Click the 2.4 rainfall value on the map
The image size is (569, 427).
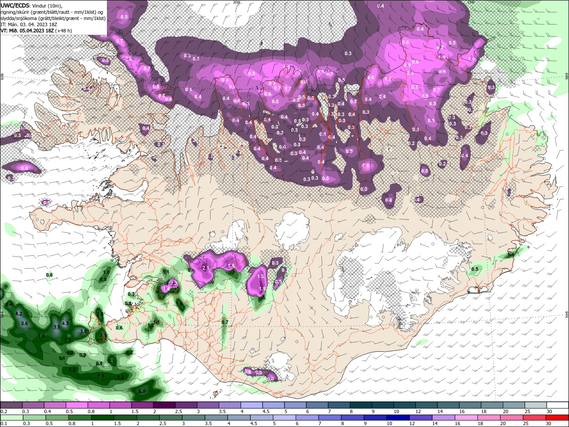click(9, 304)
